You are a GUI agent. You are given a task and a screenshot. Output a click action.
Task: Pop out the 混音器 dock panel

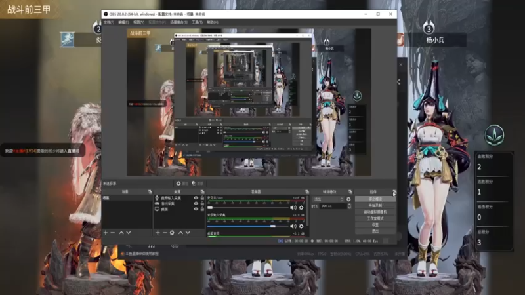pyautogui.click(x=307, y=191)
